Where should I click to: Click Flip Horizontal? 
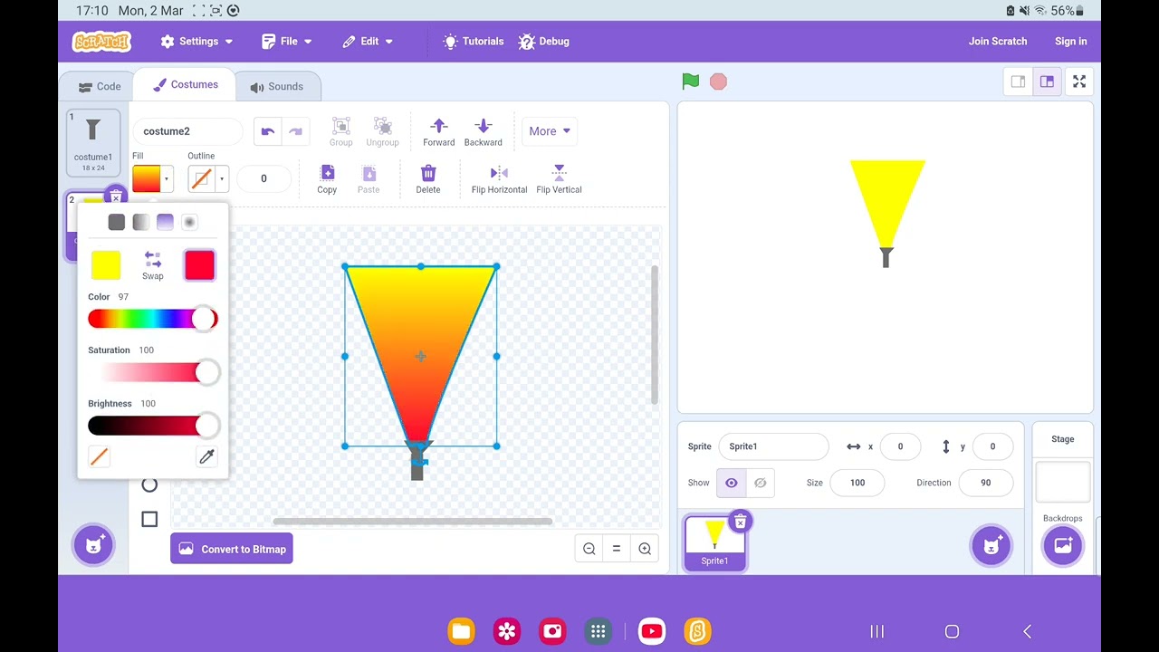[499, 178]
